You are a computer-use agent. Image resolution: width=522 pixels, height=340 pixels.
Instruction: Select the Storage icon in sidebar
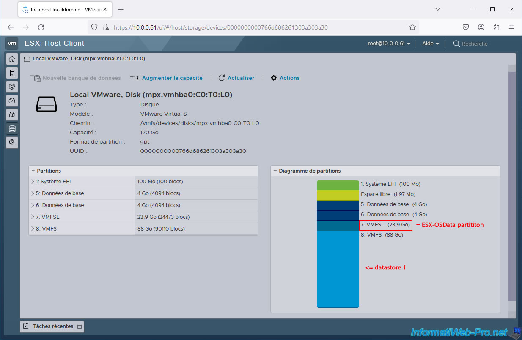[12, 129]
